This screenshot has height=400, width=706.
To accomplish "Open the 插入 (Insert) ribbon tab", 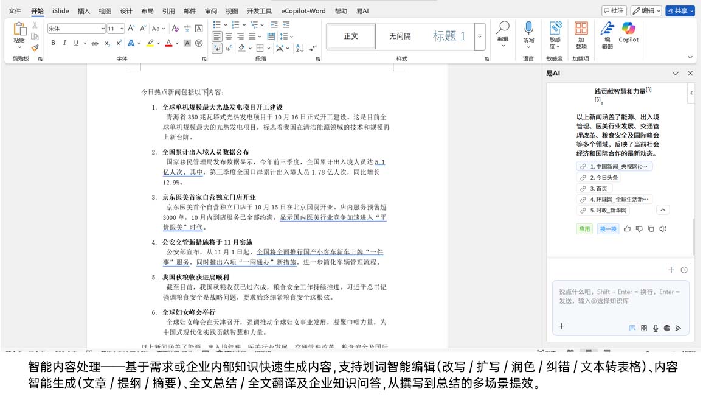I will click(x=84, y=11).
